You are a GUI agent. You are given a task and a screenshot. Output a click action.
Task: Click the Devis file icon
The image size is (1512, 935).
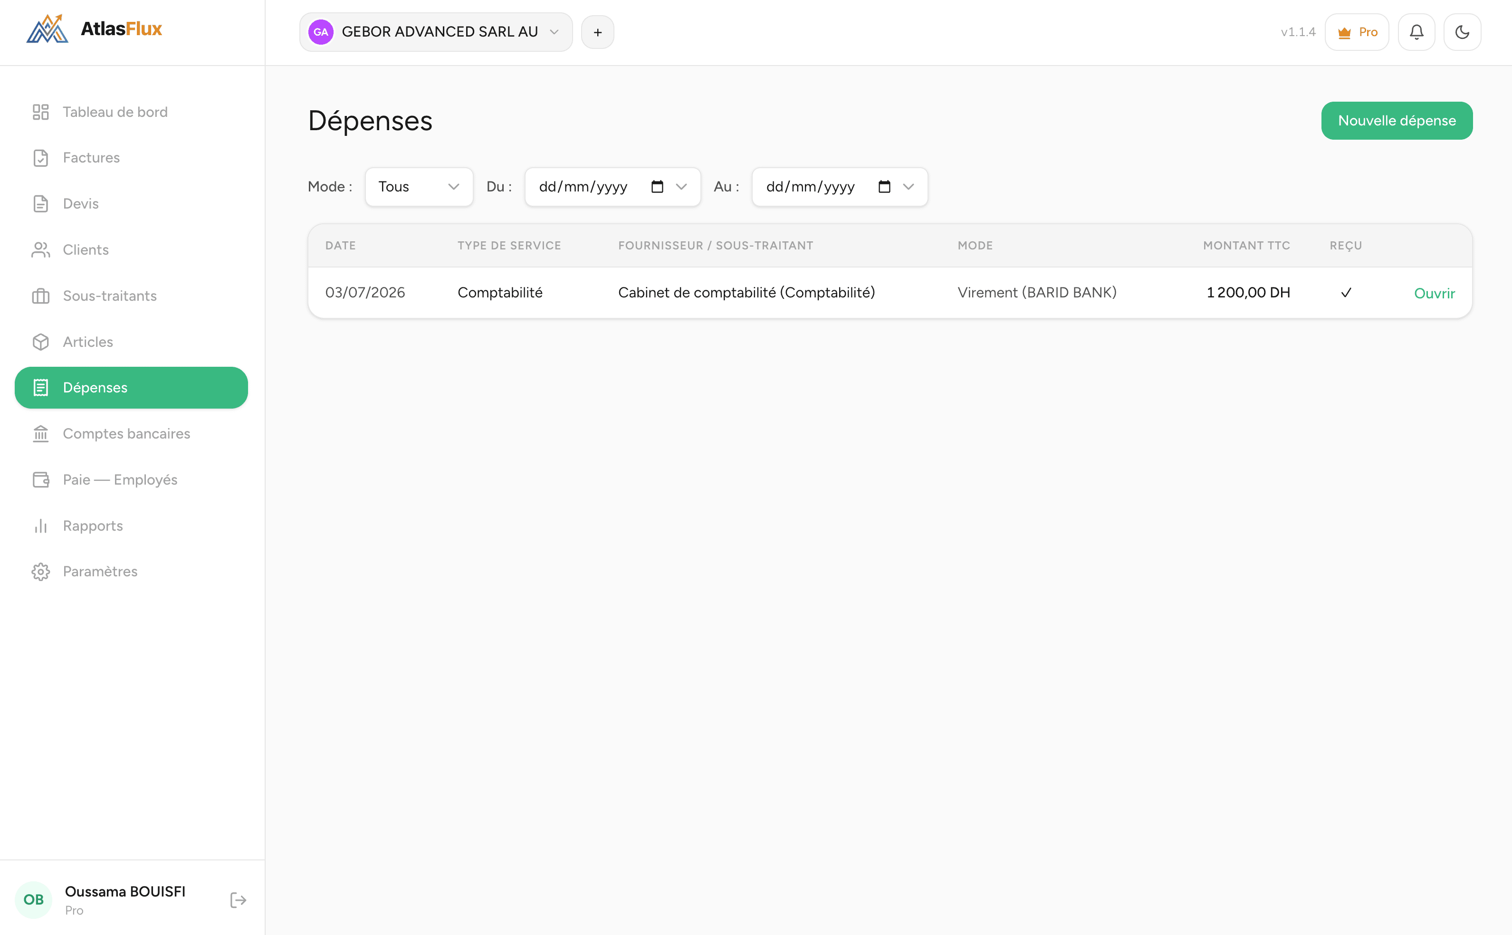pyautogui.click(x=41, y=203)
